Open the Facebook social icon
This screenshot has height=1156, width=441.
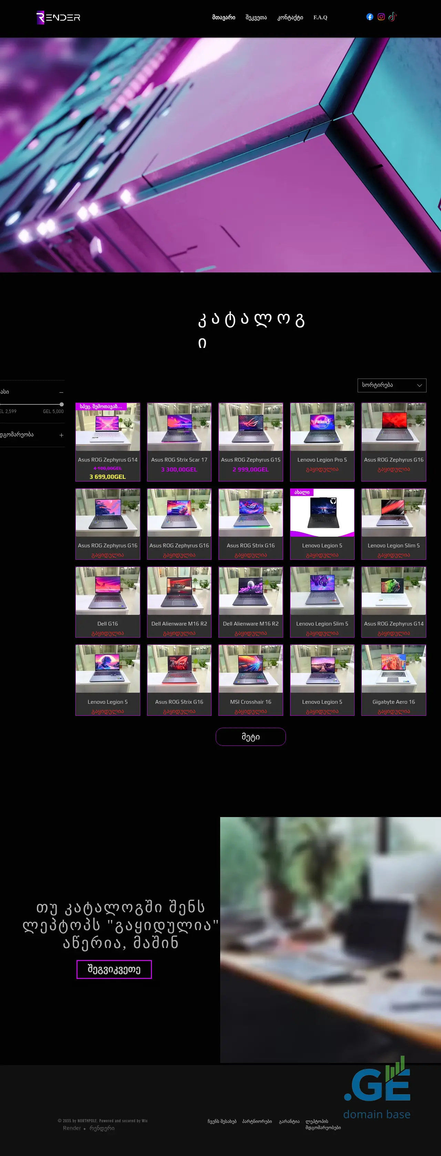tap(370, 17)
